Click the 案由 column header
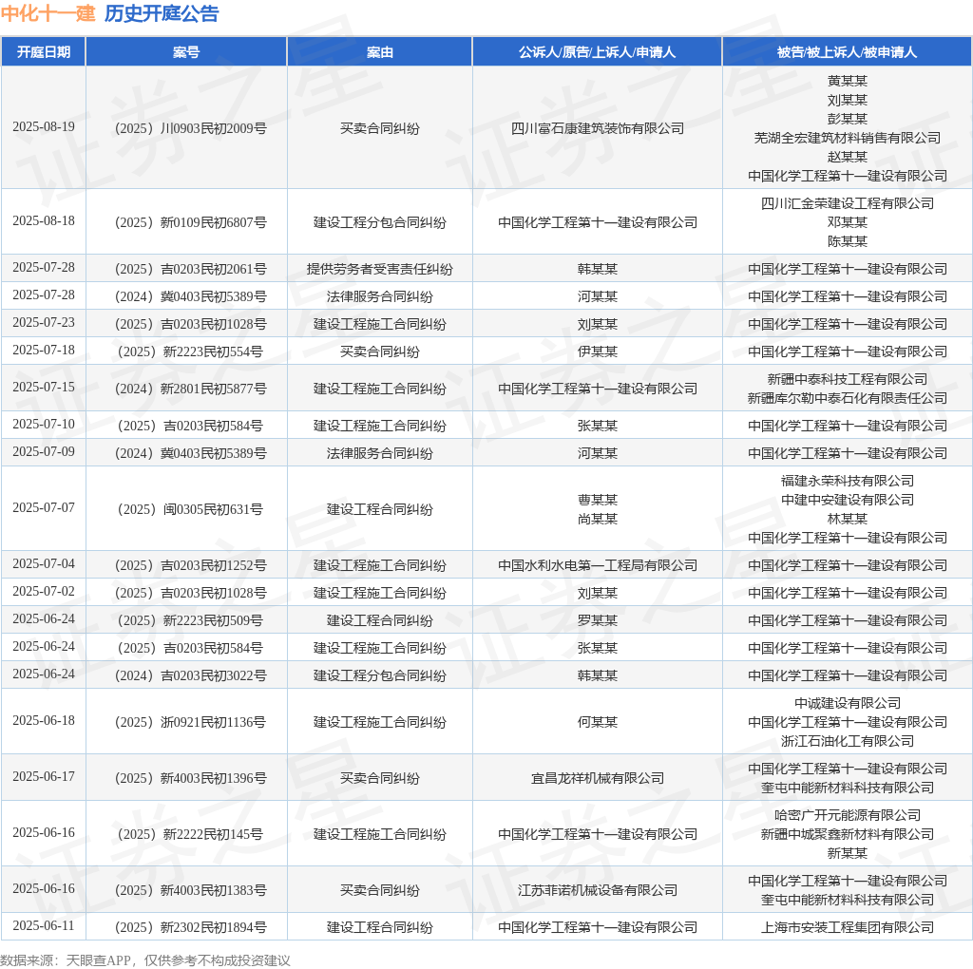 [x=380, y=52]
